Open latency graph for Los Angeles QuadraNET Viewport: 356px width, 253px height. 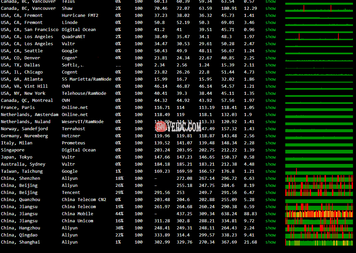319,37
